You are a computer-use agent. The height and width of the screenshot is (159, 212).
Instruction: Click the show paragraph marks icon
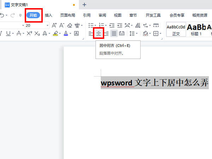146,25
